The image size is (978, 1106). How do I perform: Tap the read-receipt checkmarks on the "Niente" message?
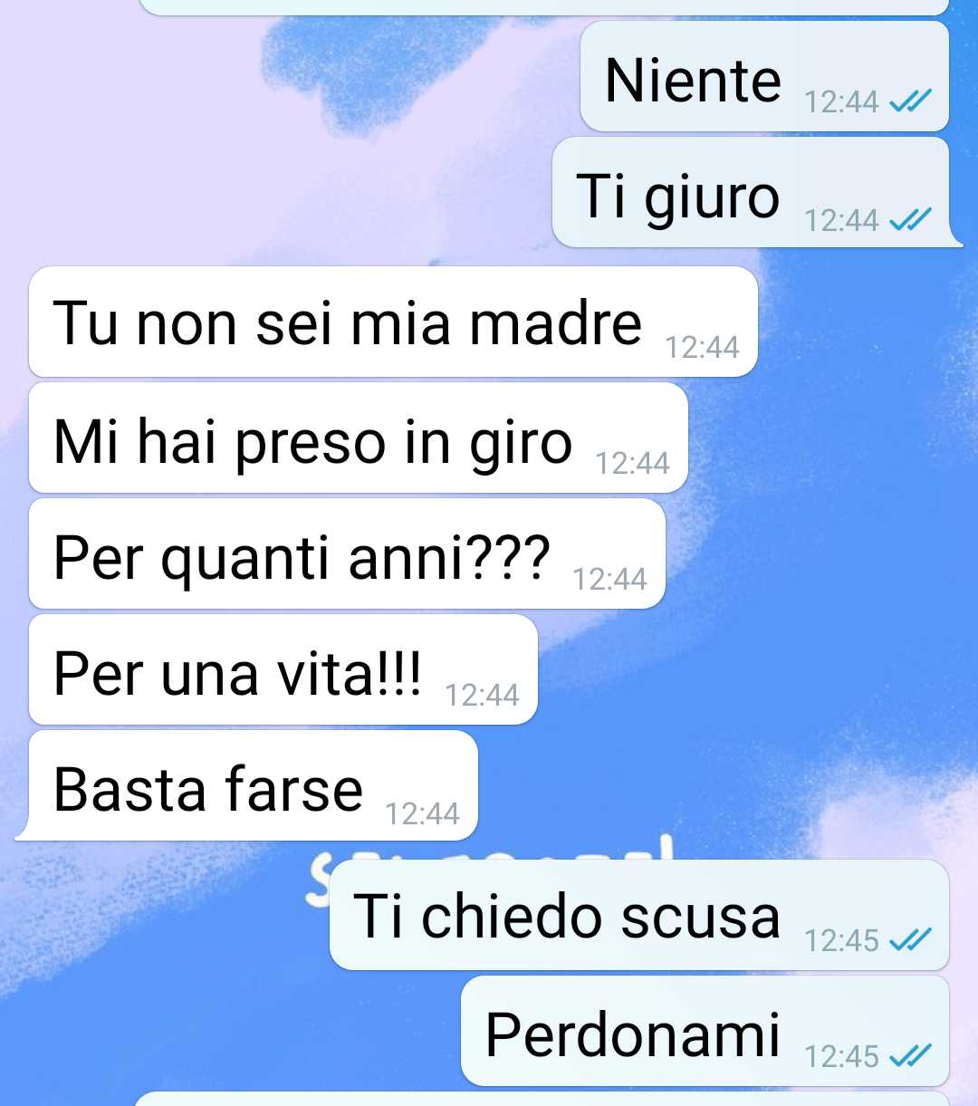[910, 102]
